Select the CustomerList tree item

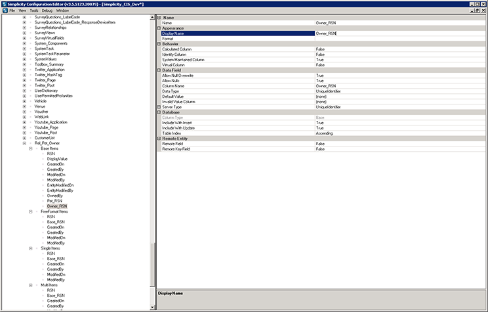[45, 138]
